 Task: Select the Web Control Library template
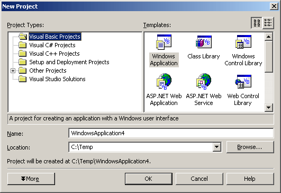click(x=243, y=90)
